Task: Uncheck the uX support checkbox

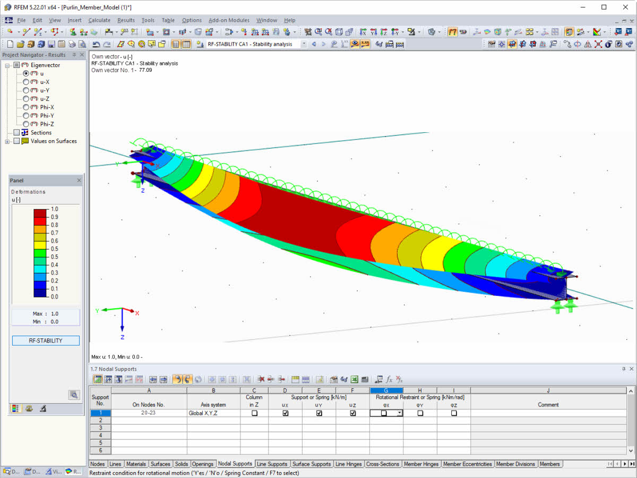Action: coord(286,413)
